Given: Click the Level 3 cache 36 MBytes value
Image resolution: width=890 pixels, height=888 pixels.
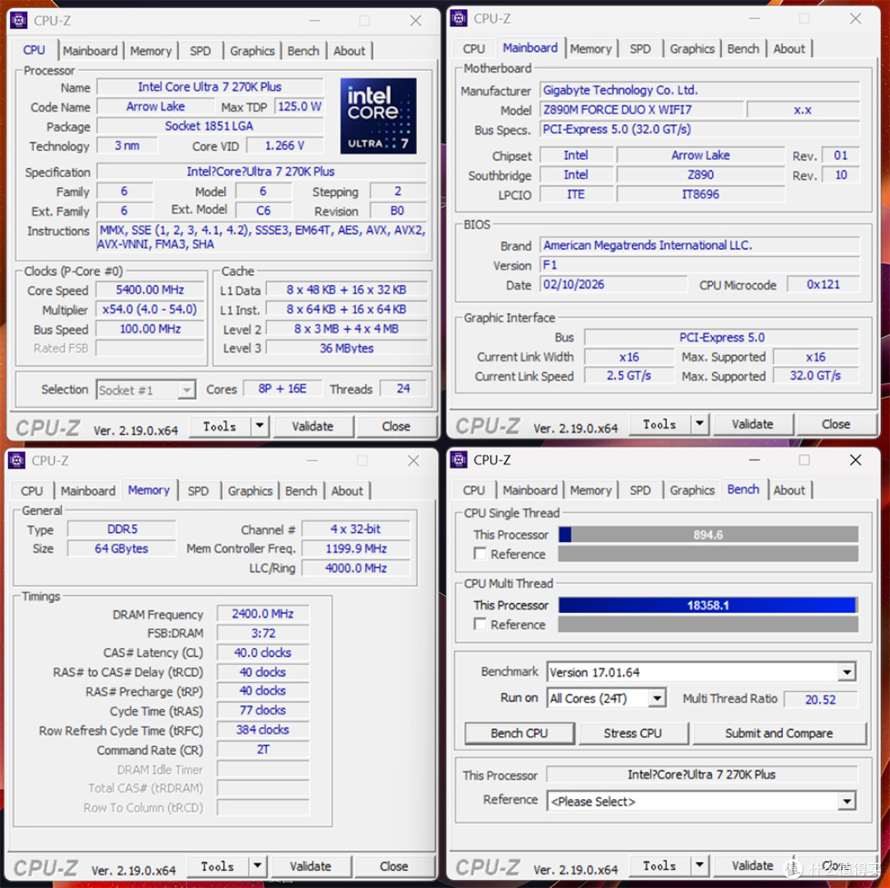Looking at the screenshot, I should pyautogui.click(x=346, y=348).
